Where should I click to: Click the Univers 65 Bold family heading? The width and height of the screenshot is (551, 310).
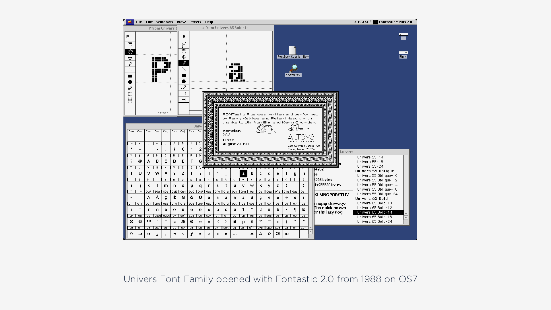coord(371,199)
